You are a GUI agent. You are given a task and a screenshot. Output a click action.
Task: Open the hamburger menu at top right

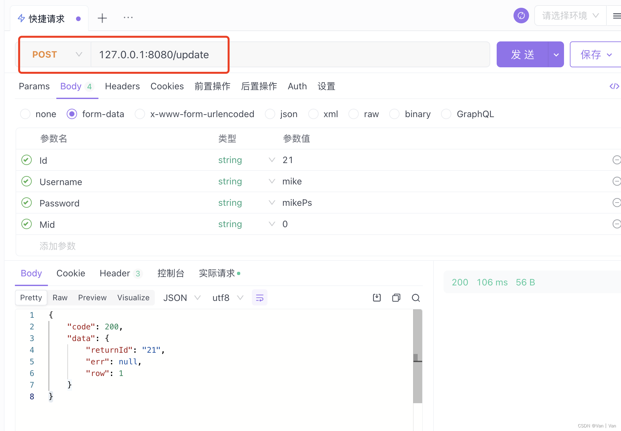click(x=615, y=16)
